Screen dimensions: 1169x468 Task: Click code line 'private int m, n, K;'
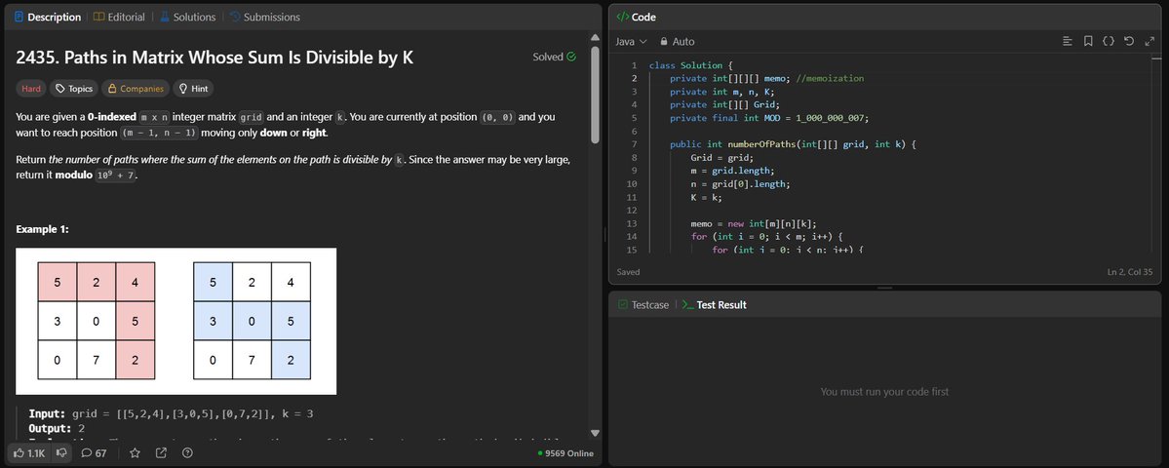[x=722, y=92]
